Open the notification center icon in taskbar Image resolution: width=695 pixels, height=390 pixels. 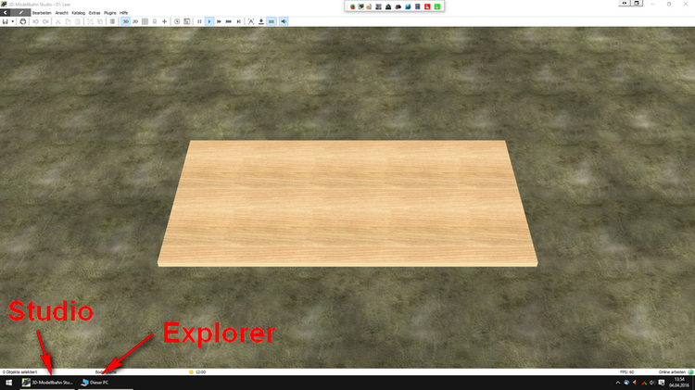[x=662, y=383]
